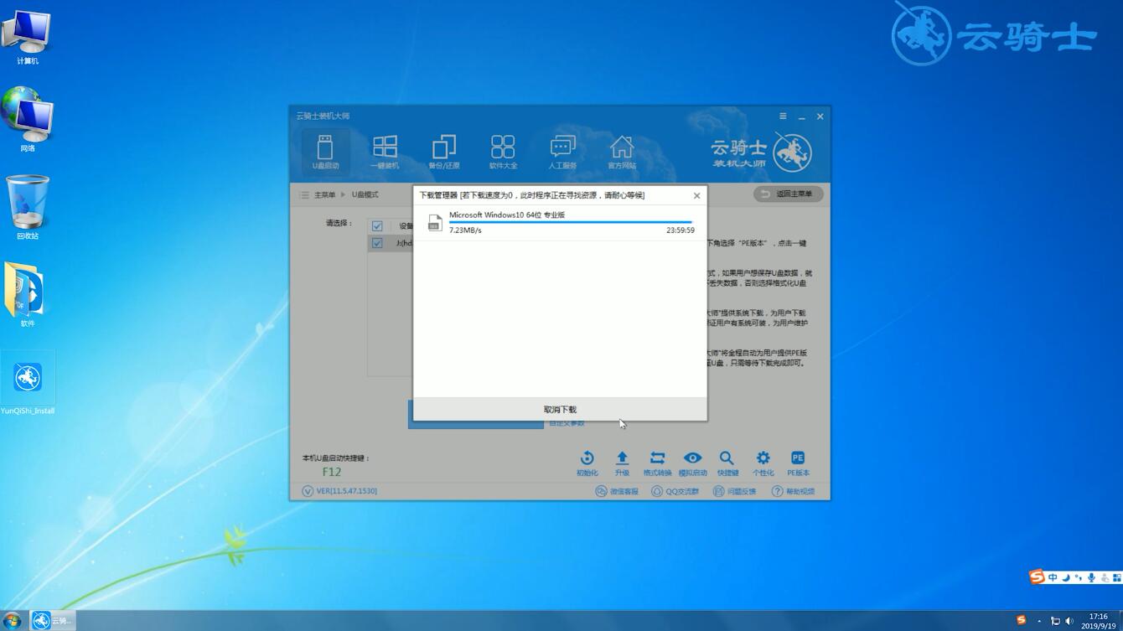Screen dimensions: 1123x631
Task: Click 云骑士 taskbar application button
Action: point(53,621)
